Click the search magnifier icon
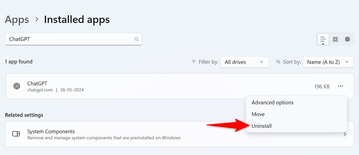This screenshot has height=155, width=359. (x=136, y=39)
